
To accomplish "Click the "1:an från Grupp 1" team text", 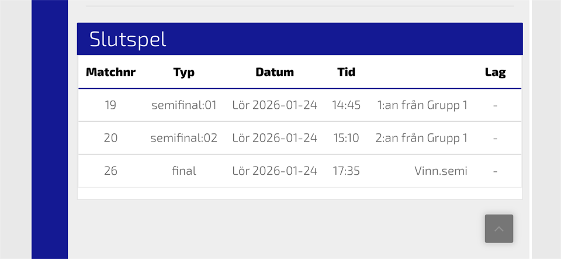I will coord(422,105).
